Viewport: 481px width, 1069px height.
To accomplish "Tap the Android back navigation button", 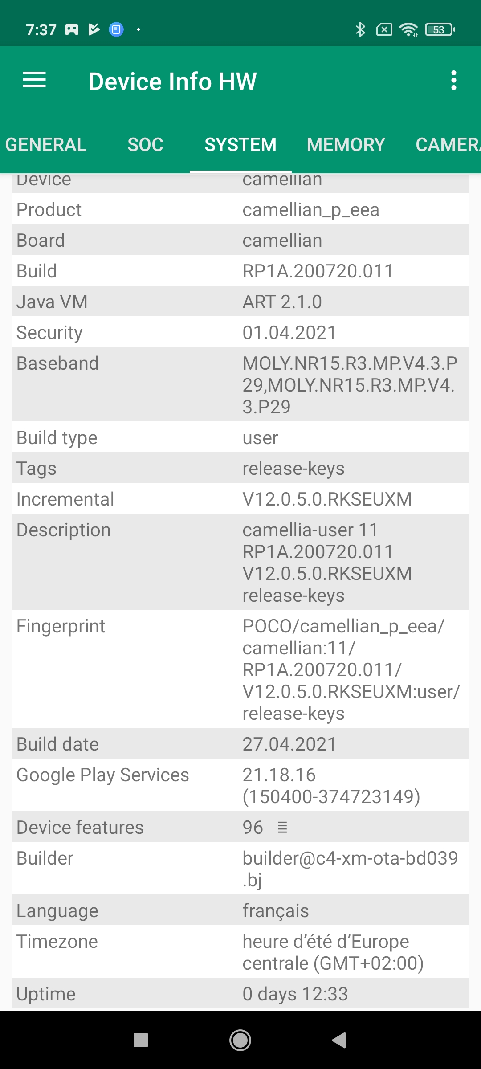I will (x=339, y=1040).
